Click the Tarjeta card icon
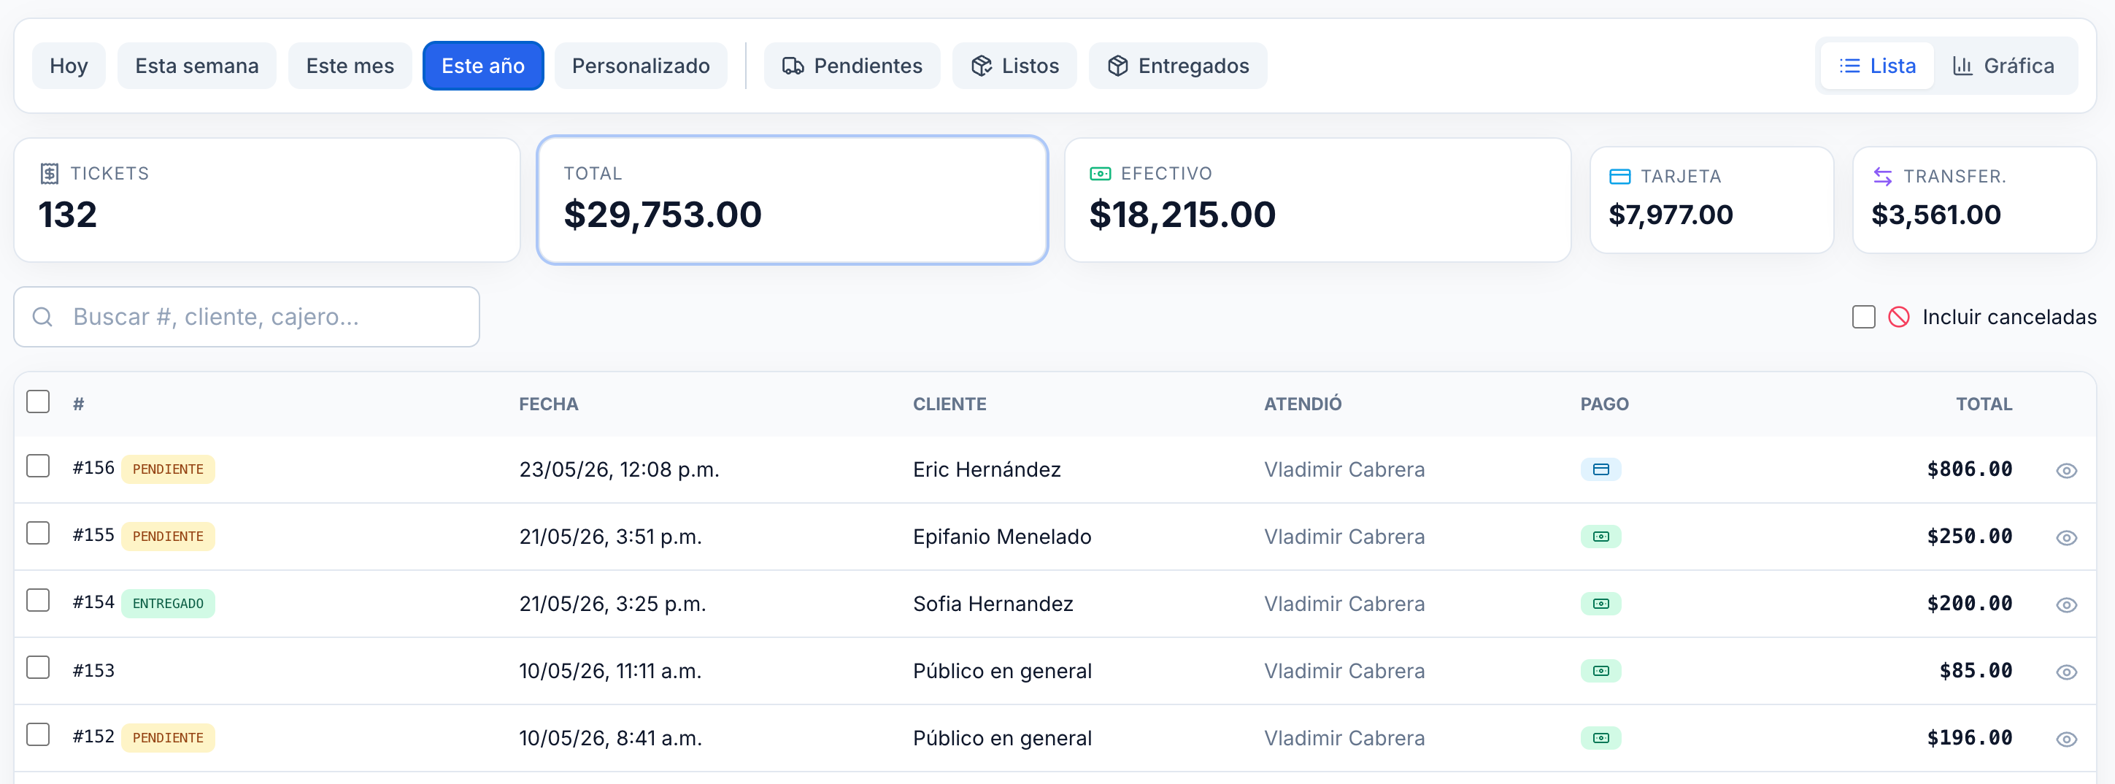This screenshot has height=784, width=2115. [x=1619, y=177]
